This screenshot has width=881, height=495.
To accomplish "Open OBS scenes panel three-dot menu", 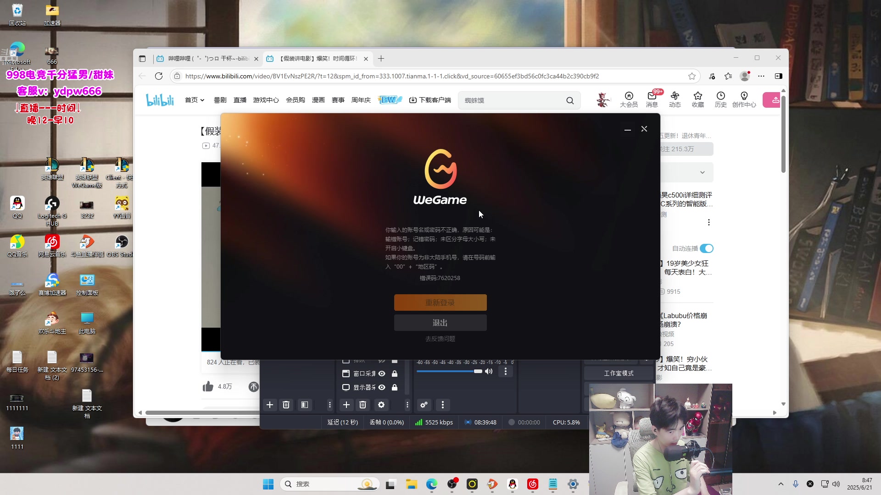I will [x=329, y=405].
